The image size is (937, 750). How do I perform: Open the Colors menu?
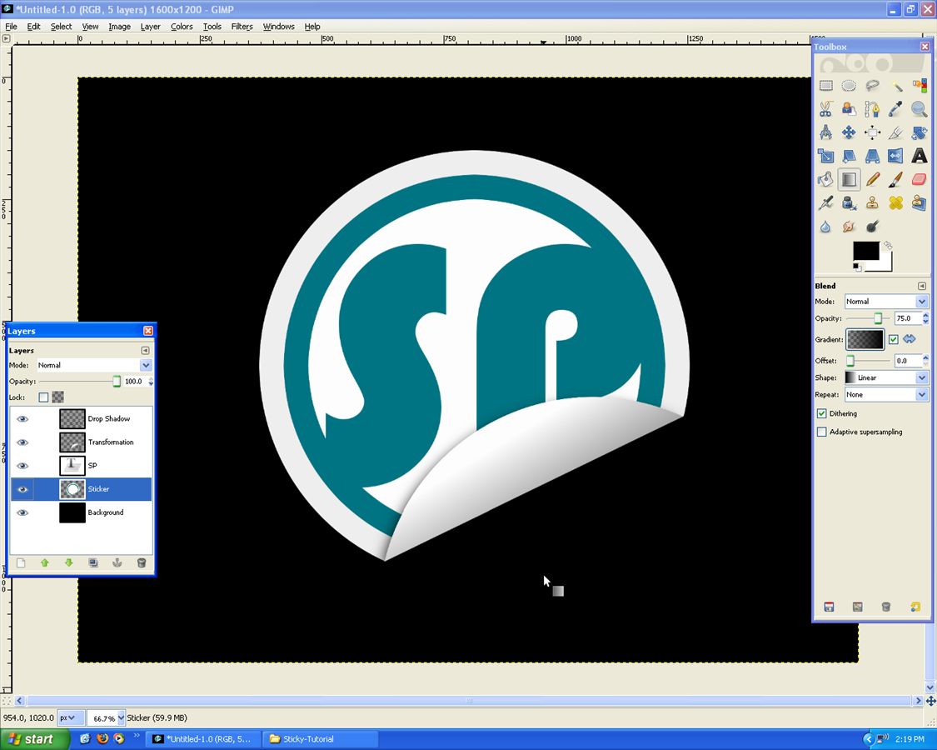(x=182, y=27)
